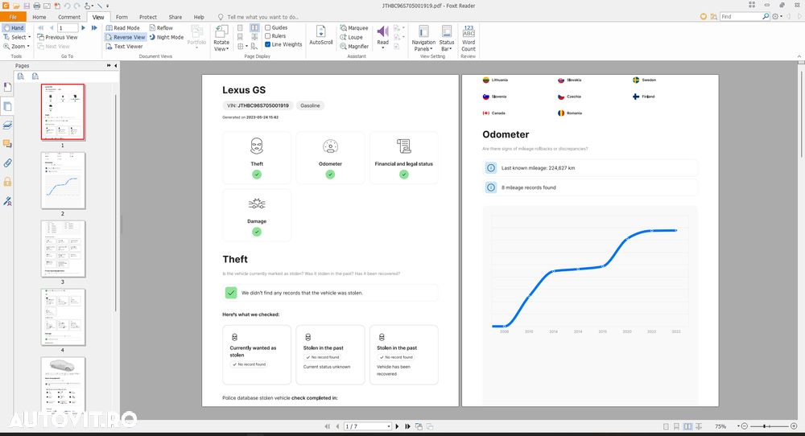
Task: Activate the Magnifier tool
Action: coord(353,46)
